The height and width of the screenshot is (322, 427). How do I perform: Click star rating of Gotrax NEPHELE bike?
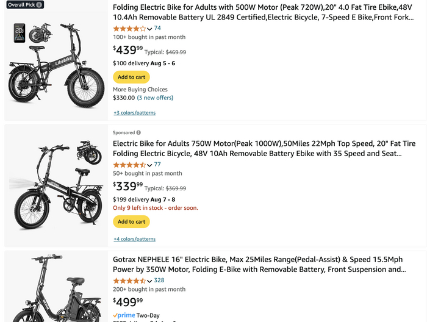click(129, 281)
